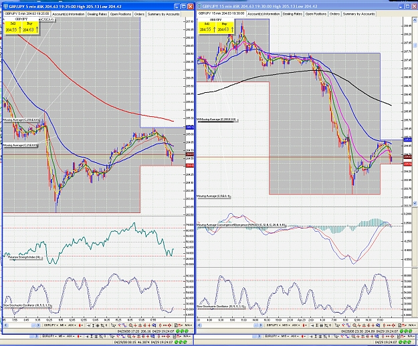The height and width of the screenshot is (346, 418).
Task: Click the blue connected-nodes tool in 5 min toolbar
Action: point(124,325)
